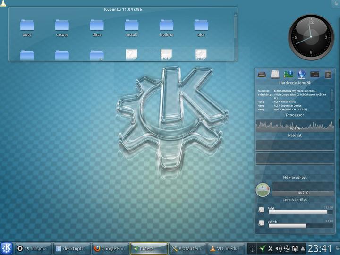The width and height of the screenshot is (340, 255).
Task: Switch to Asztali tém taskbar window
Action: pyautogui.click(x=187, y=248)
